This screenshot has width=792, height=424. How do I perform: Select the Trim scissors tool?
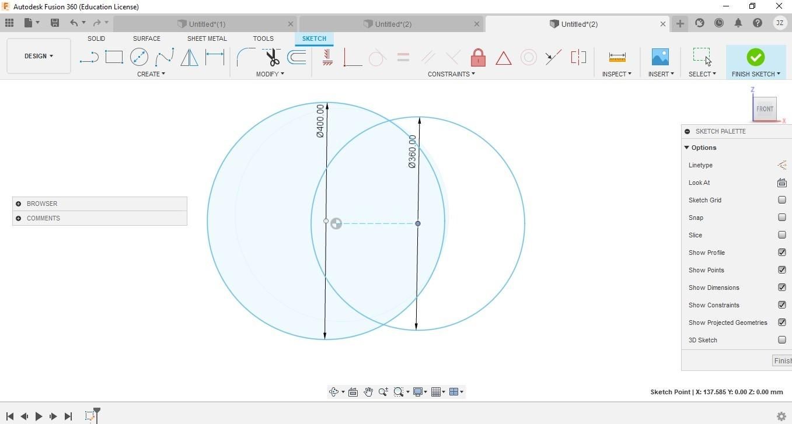272,57
